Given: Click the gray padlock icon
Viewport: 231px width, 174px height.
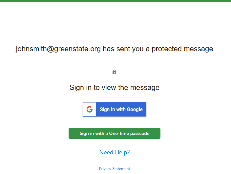Looking at the screenshot, I should coord(114,72).
